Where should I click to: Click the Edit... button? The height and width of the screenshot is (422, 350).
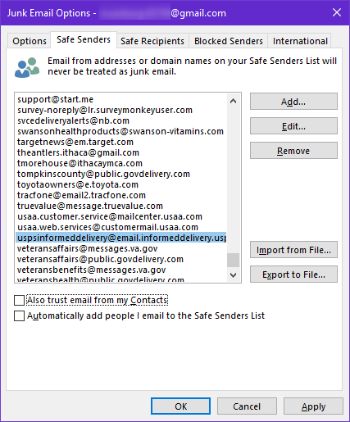tap(293, 126)
